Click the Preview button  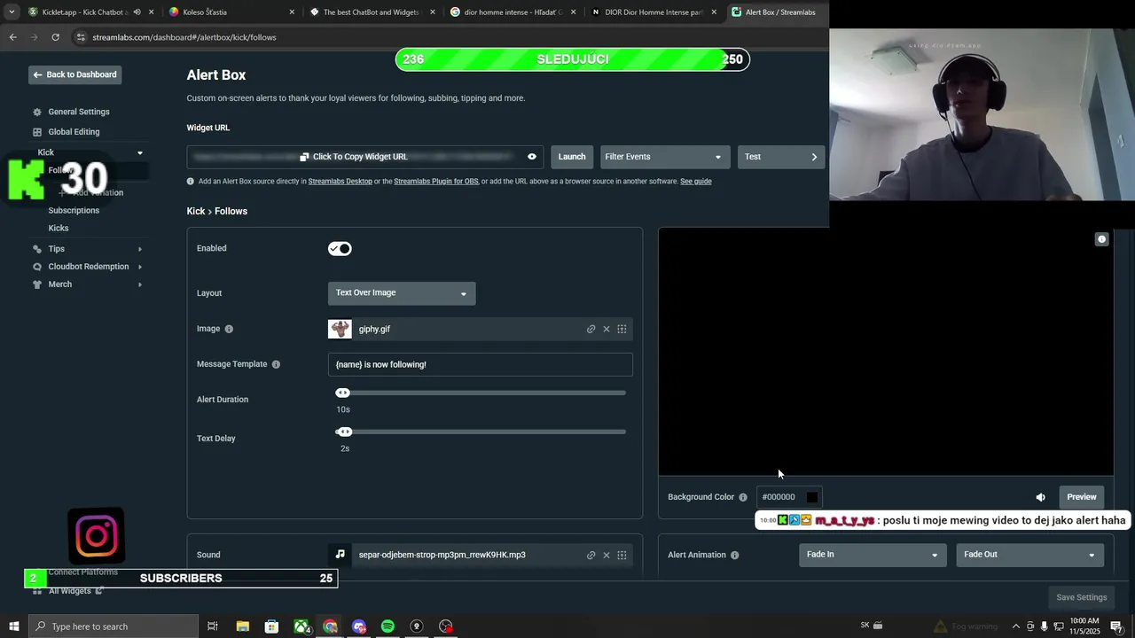(1081, 497)
